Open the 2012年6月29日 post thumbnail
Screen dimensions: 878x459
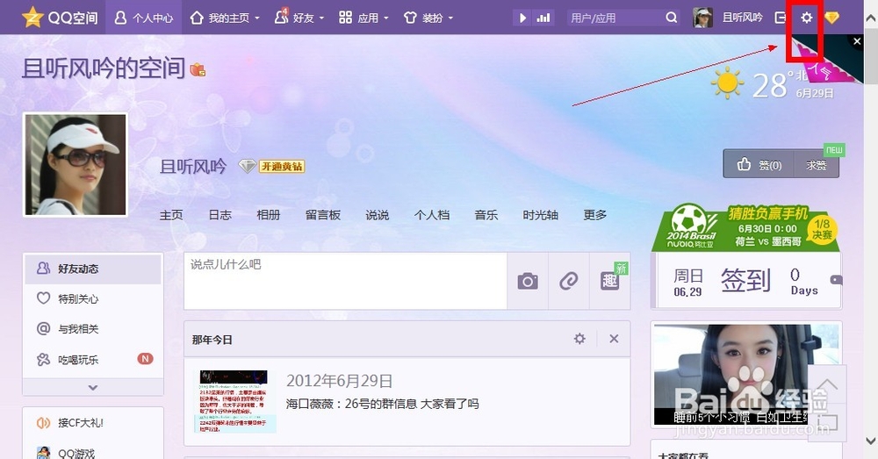click(x=235, y=401)
